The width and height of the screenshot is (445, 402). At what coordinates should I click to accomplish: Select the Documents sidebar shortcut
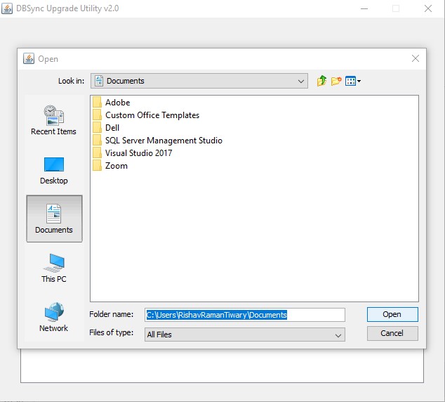(x=54, y=219)
